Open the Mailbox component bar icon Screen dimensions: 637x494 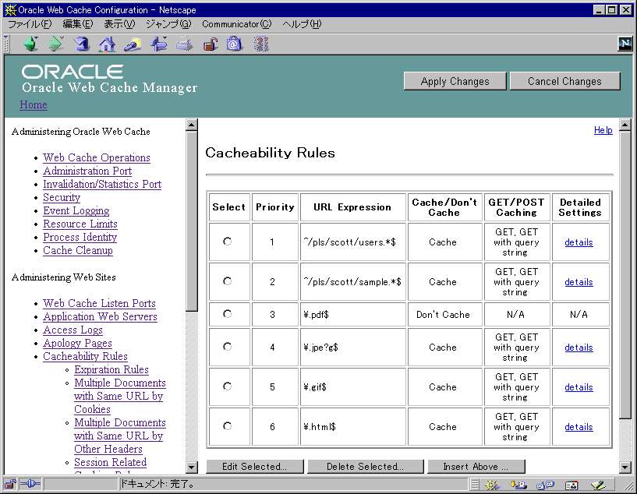(518, 485)
